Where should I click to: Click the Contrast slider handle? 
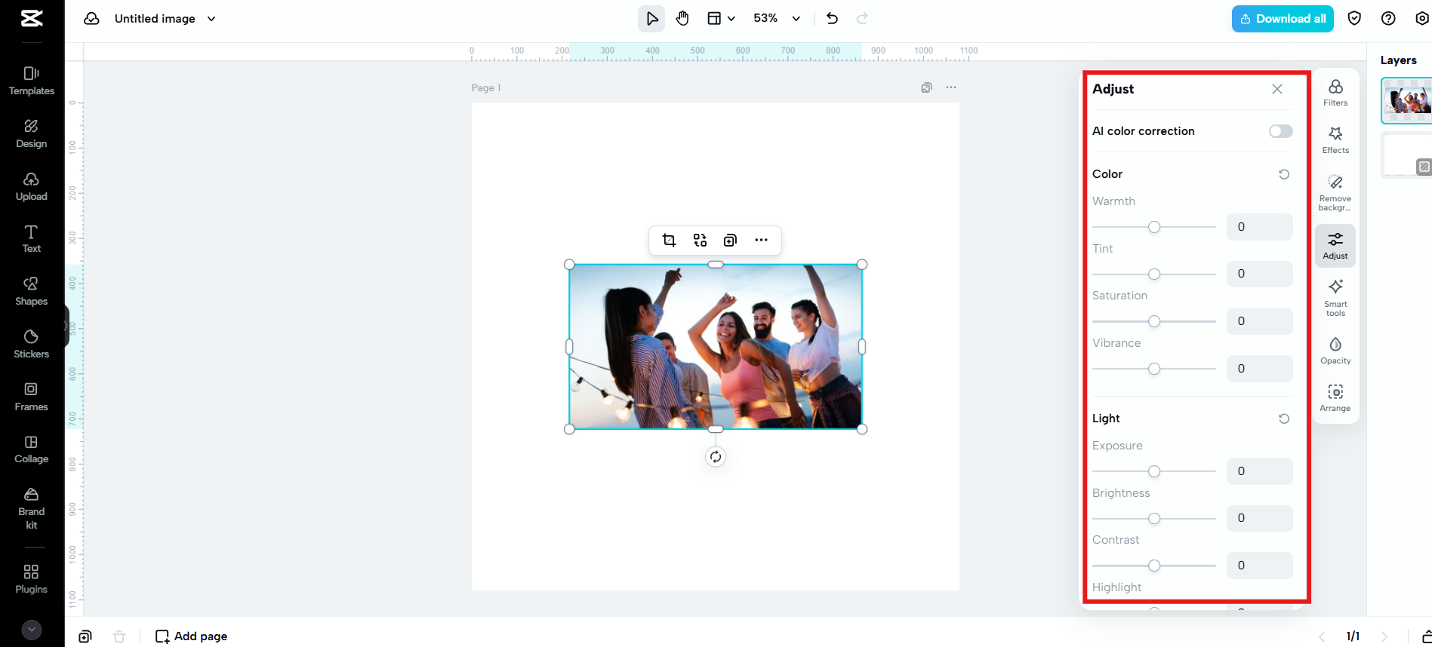click(x=1154, y=566)
